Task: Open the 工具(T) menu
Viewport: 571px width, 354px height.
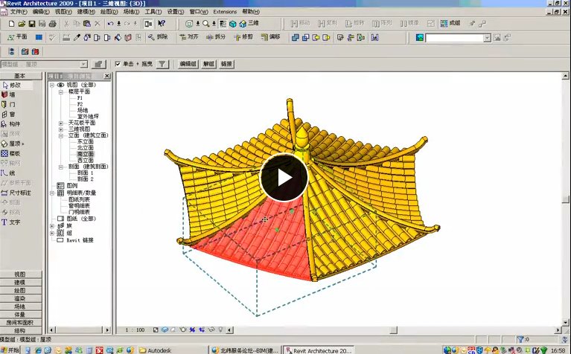Action: (x=153, y=12)
